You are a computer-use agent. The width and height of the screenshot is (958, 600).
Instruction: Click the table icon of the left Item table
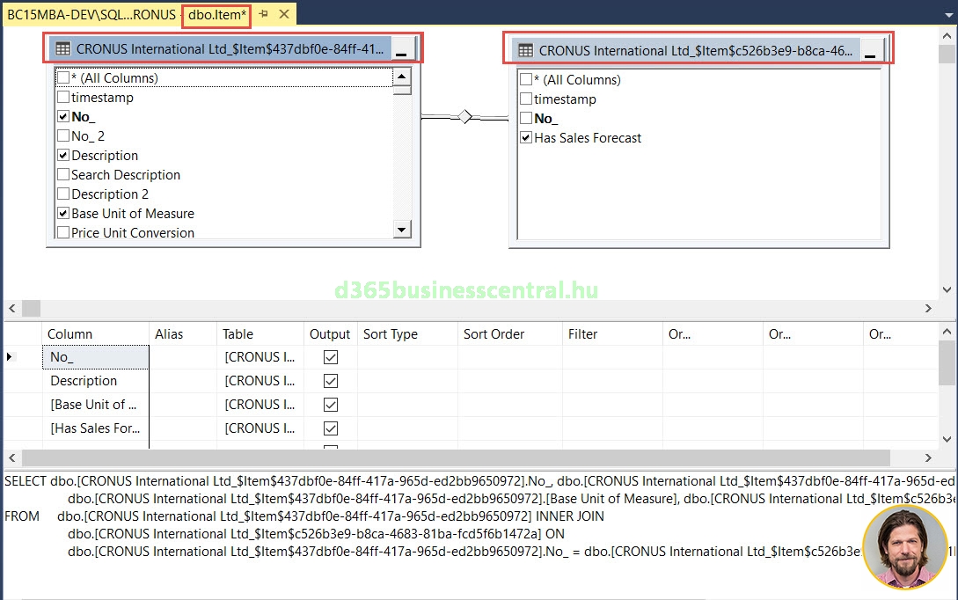coord(63,49)
